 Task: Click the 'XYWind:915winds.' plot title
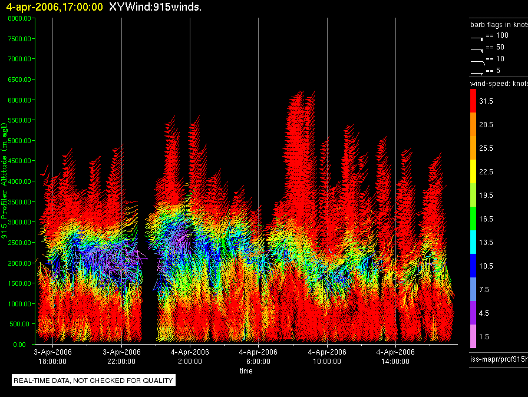coord(155,6)
